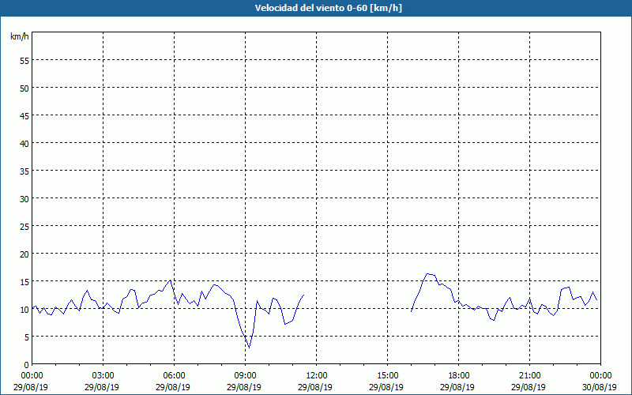Viewport: 632px width, 395px height.
Task: Click the x-axis time label '18:00'
Action: tap(458, 376)
